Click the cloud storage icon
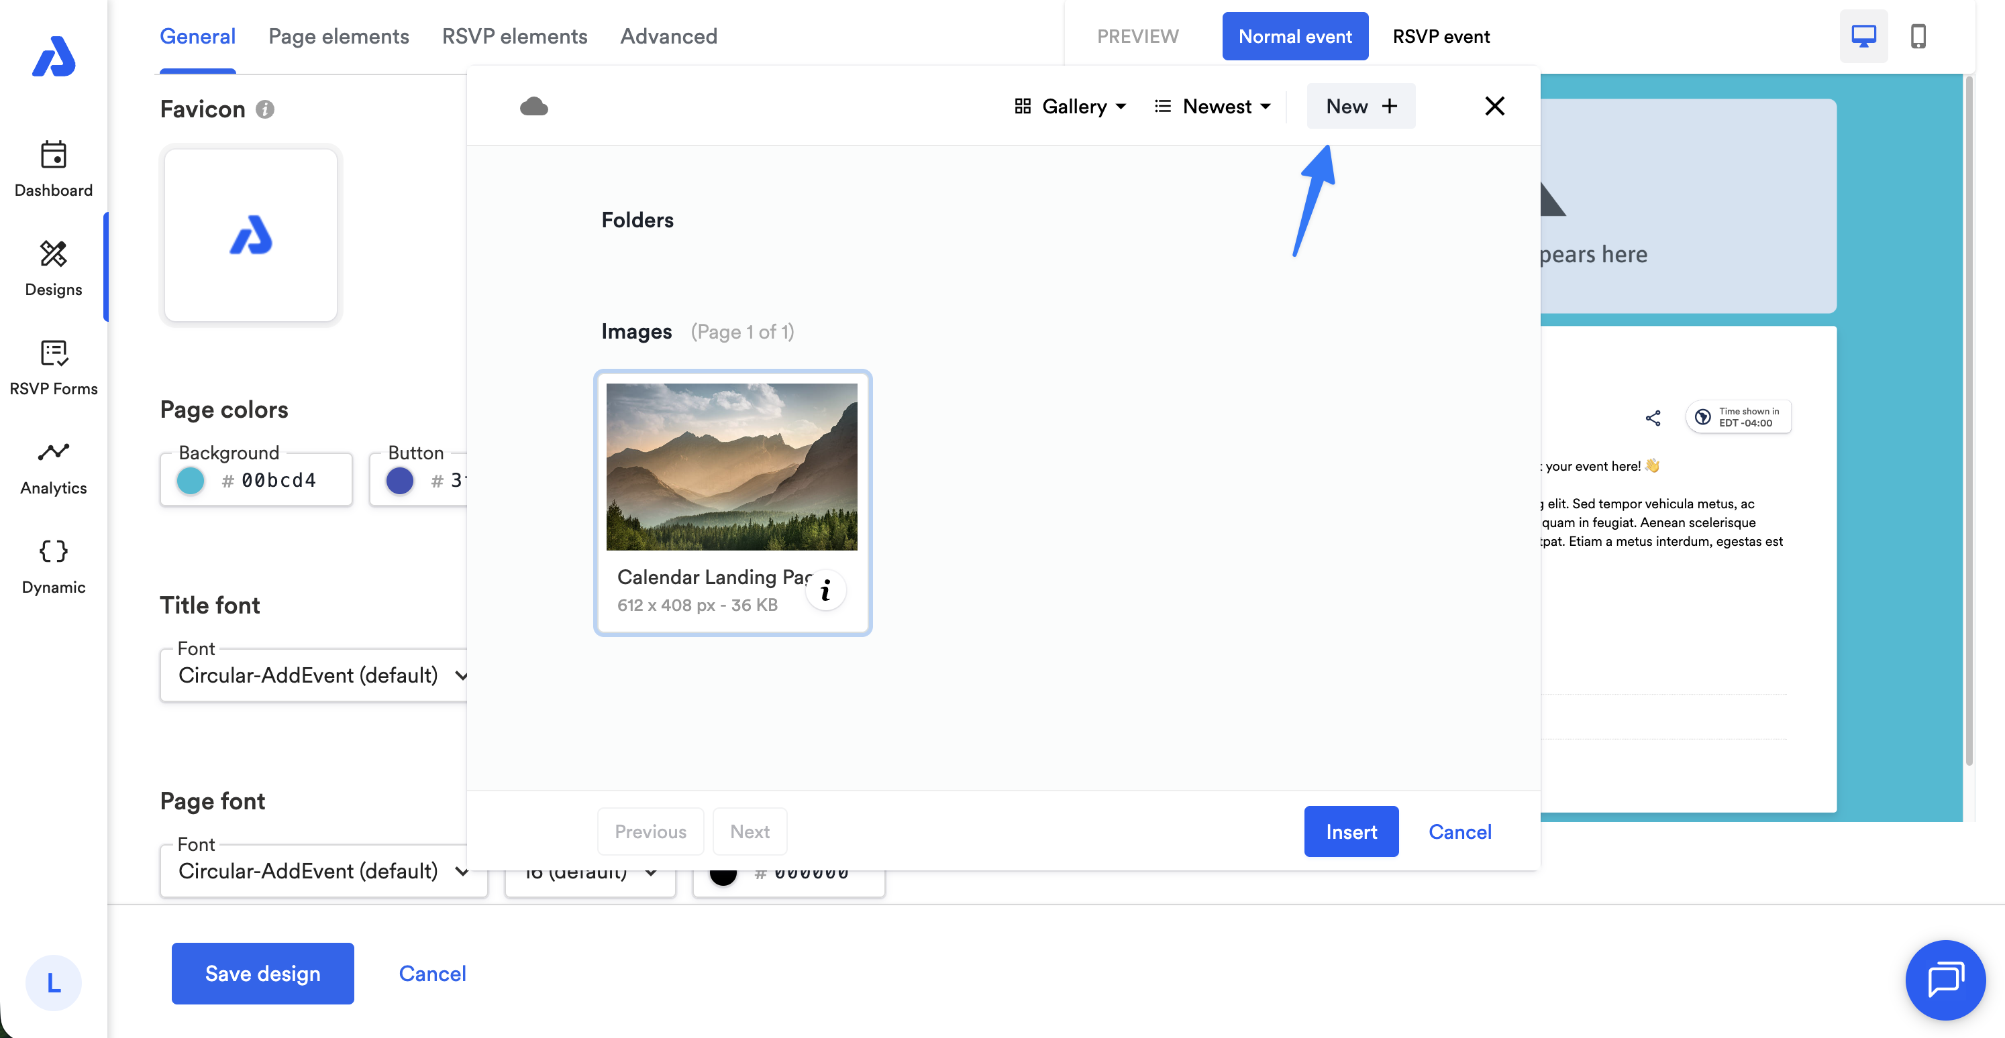The image size is (2005, 1038). (x=533, y=107)
